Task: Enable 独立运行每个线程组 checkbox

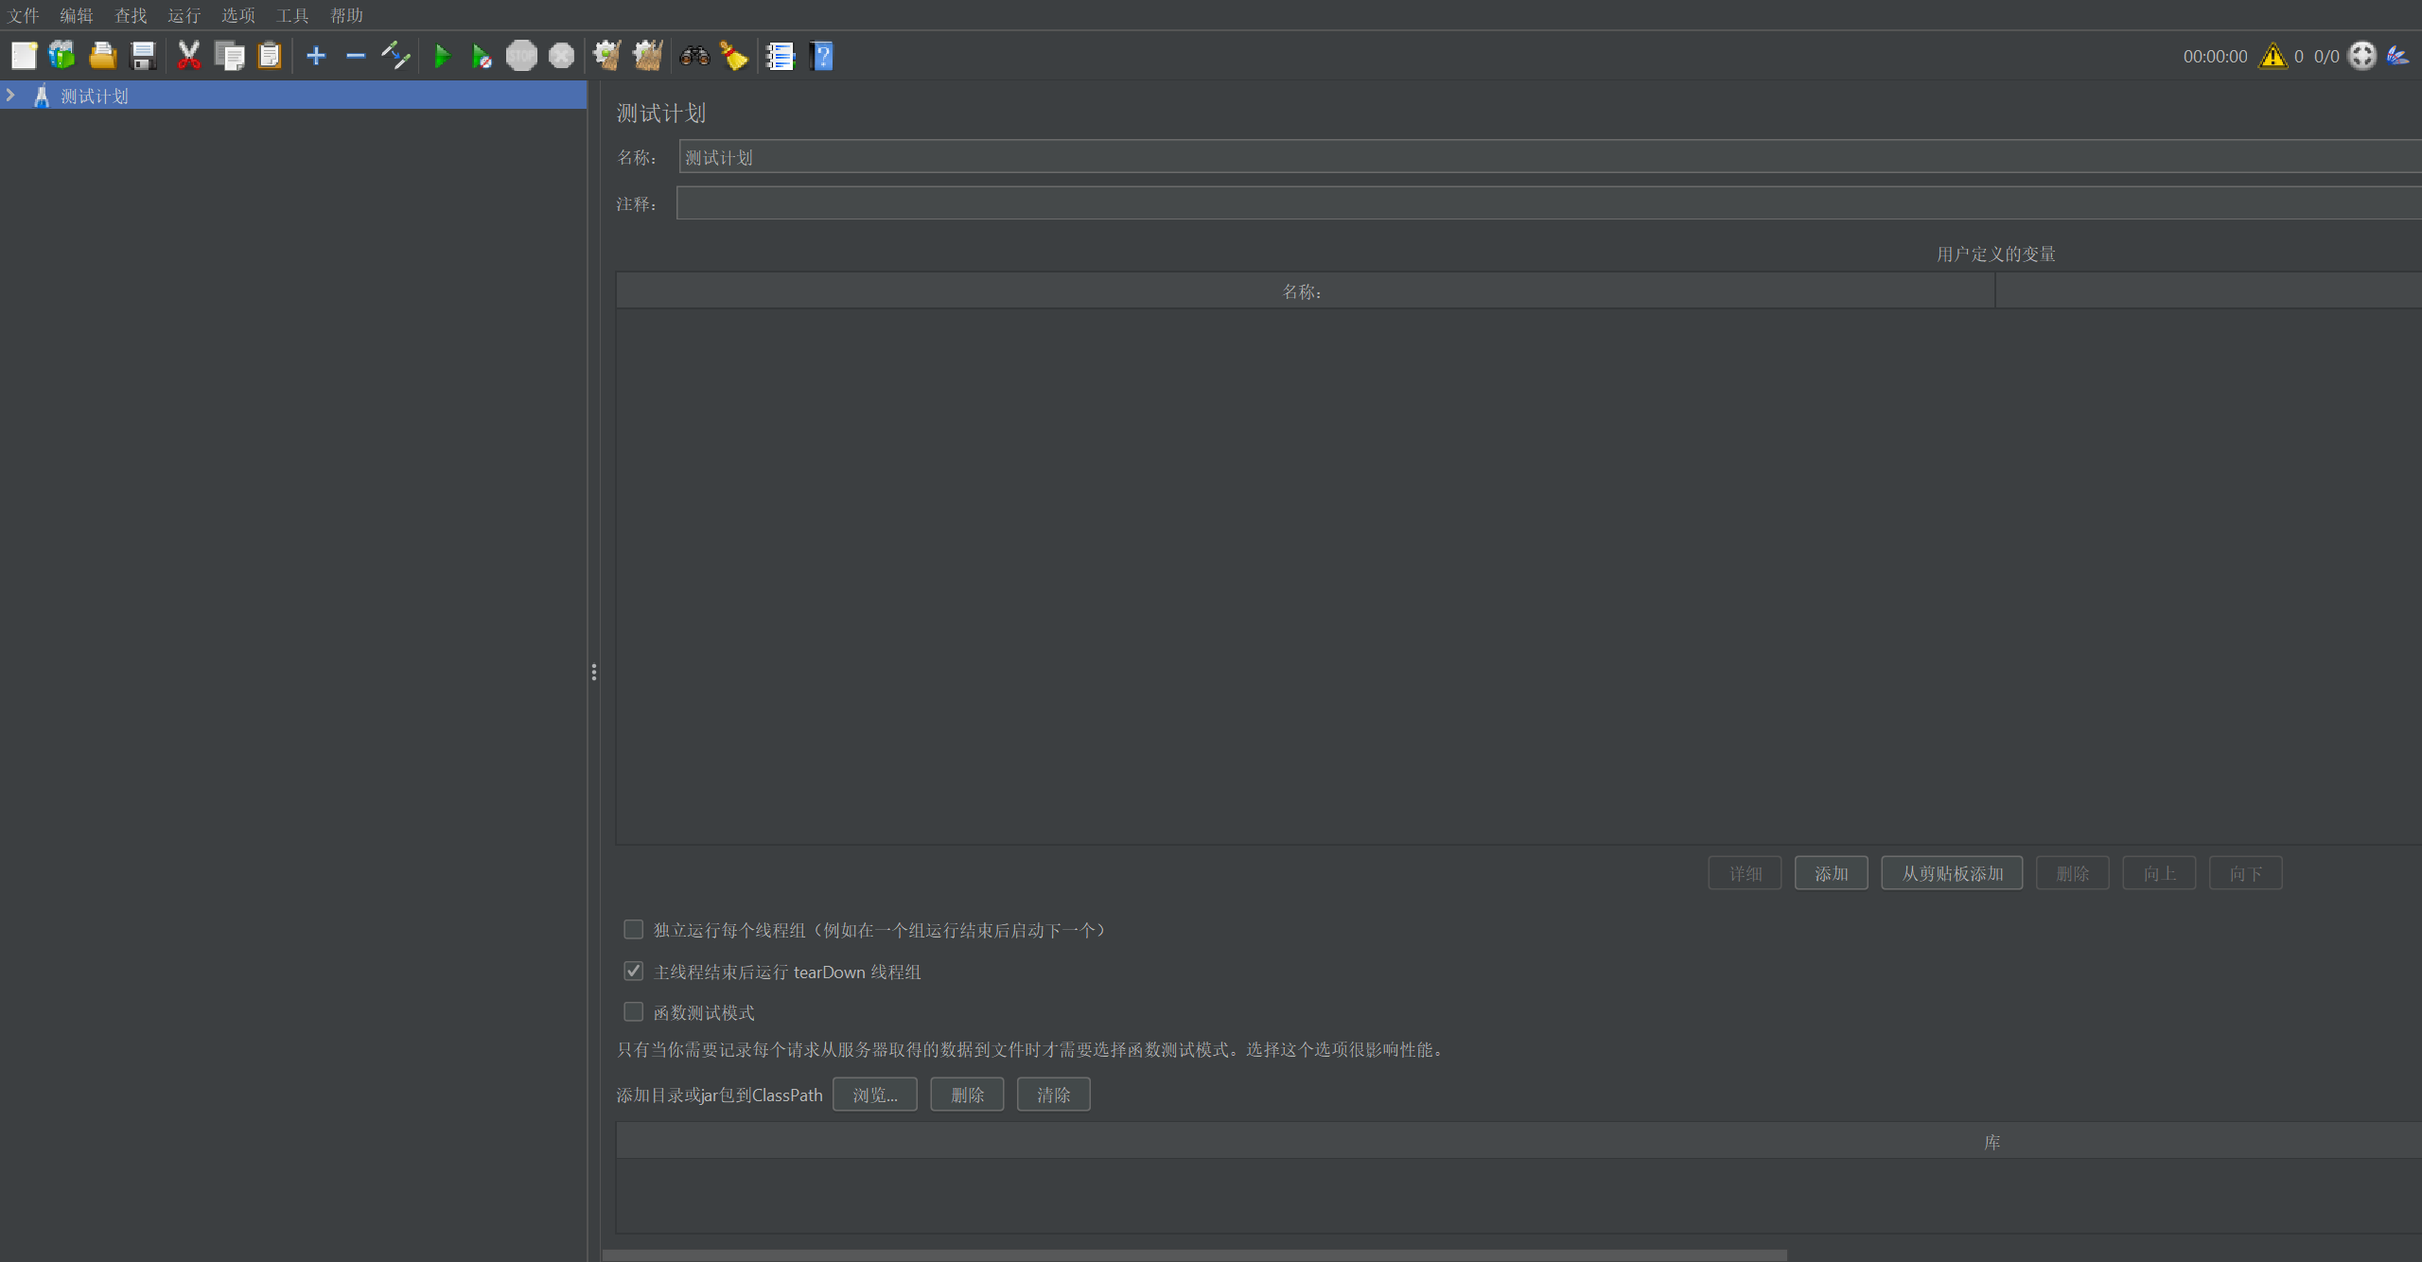Action: coord(634,930)
